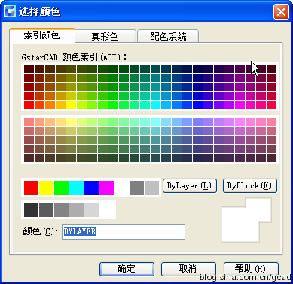This screenshot has height=284, width=293.
Task: Pick light gray swatch beside ByLayer
Action: pos(151,188)
